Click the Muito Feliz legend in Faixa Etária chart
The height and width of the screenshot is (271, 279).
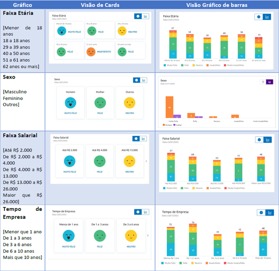[170, 65]
